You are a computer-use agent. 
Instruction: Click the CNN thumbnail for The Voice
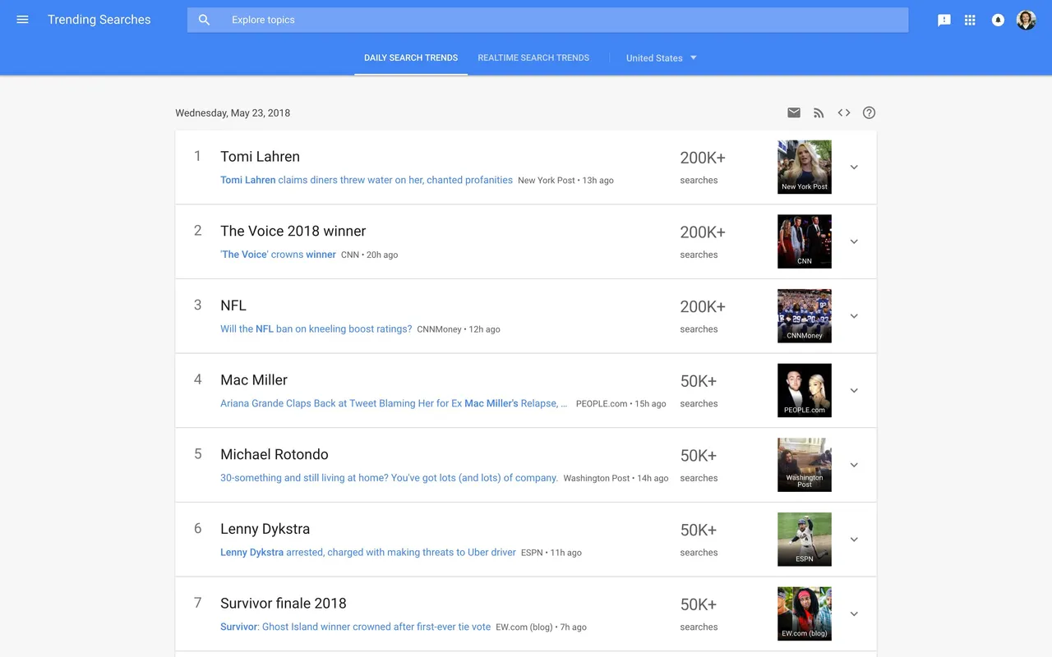click(x=805, y=241)
